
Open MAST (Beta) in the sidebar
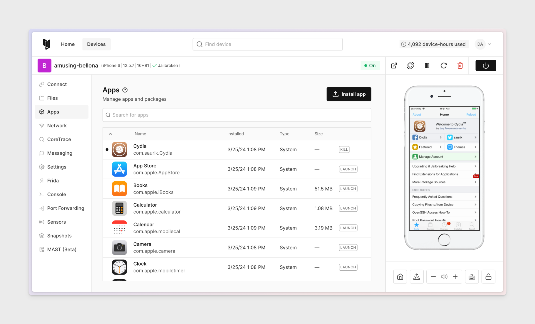coord(62,249)
